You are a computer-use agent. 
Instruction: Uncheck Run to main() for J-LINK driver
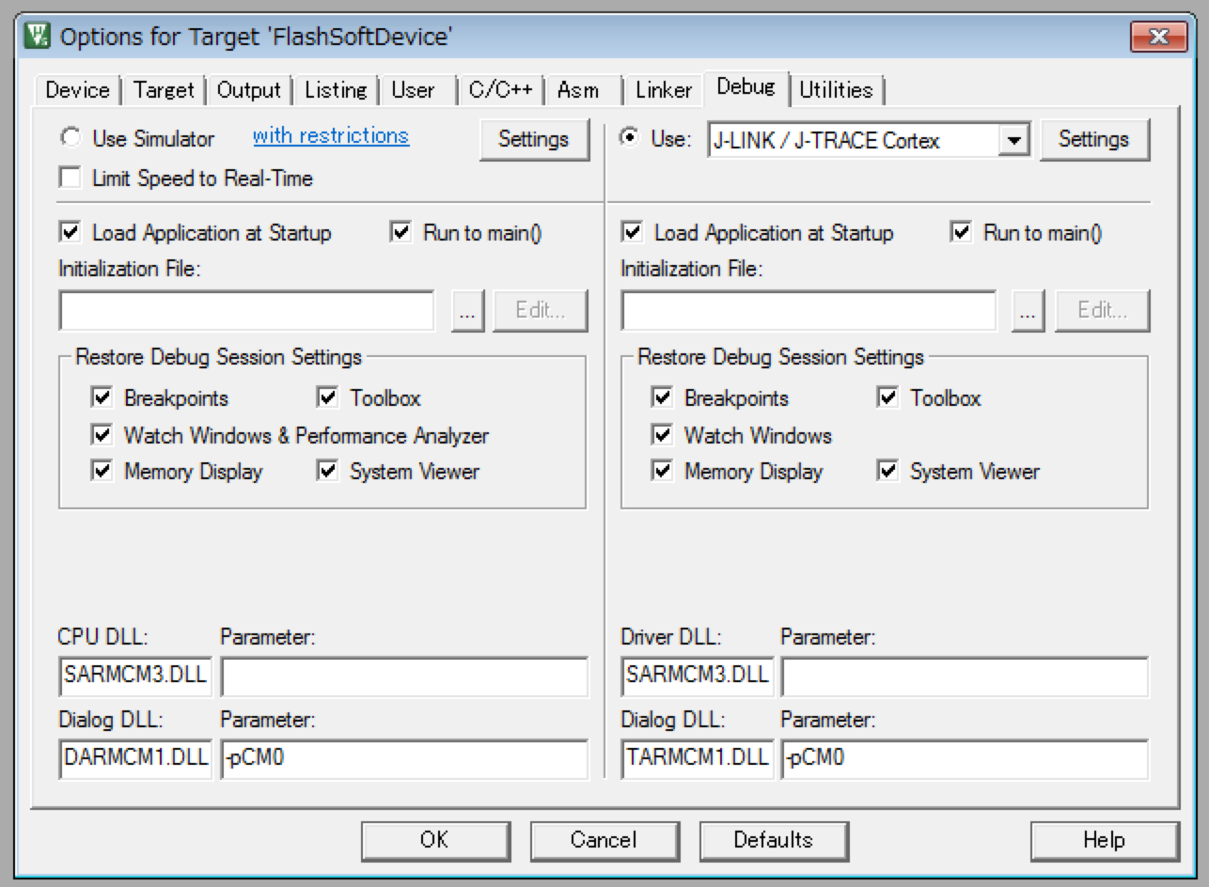[x=961, y=232]
